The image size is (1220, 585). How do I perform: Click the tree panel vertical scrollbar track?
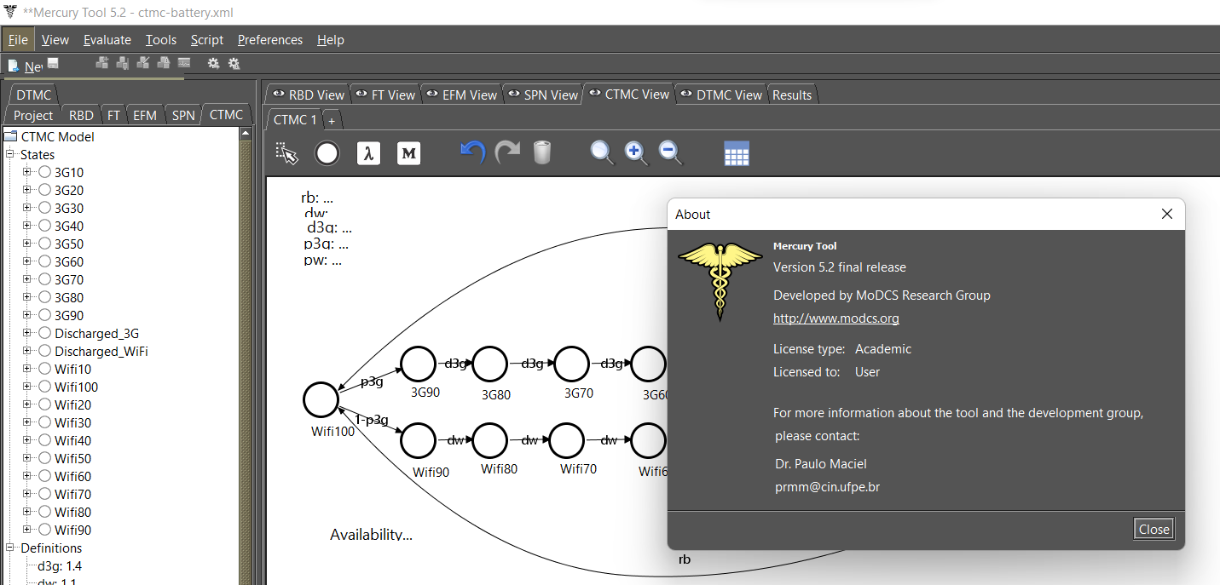pos(246,362)
